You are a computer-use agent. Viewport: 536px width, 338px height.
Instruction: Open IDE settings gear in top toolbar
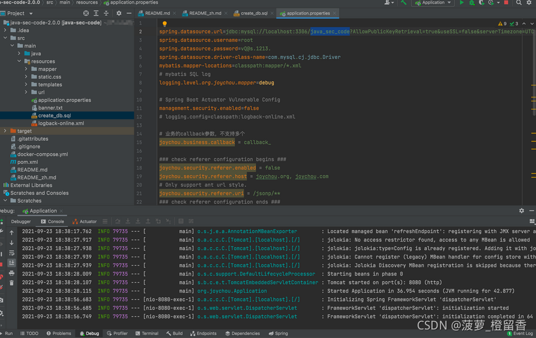pyautogui.click(x=529, y=3)
